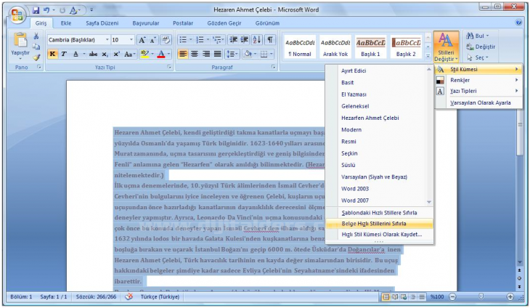Open Bul (Find) tool
The image size is (530, 308).
click(x=477, y=36)
